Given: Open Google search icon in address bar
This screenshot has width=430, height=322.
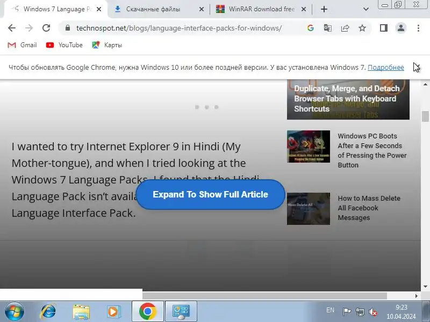Looking at the screenshot, I should (311, 28).
